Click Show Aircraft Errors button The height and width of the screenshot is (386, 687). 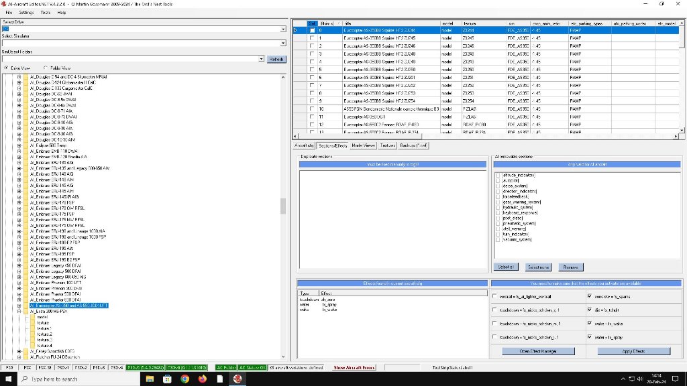(354, 368)
